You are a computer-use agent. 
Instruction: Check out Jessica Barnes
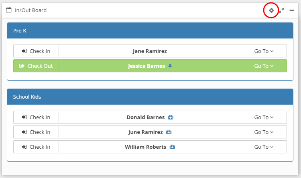click(x=36, y=66)
